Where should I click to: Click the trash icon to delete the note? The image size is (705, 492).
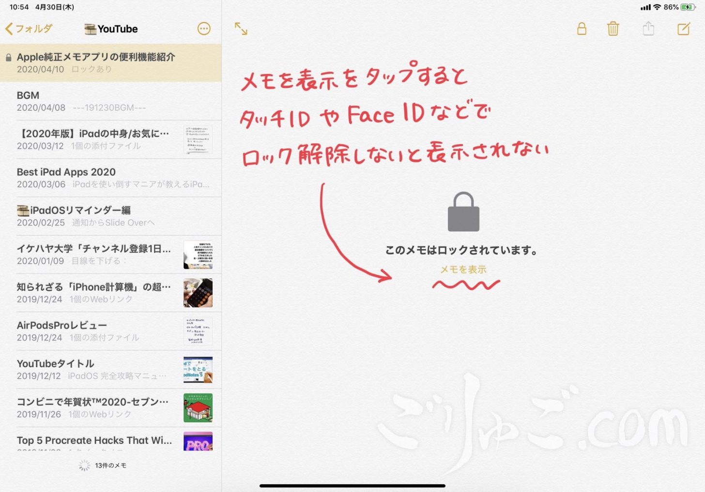(x=613, y=29)
